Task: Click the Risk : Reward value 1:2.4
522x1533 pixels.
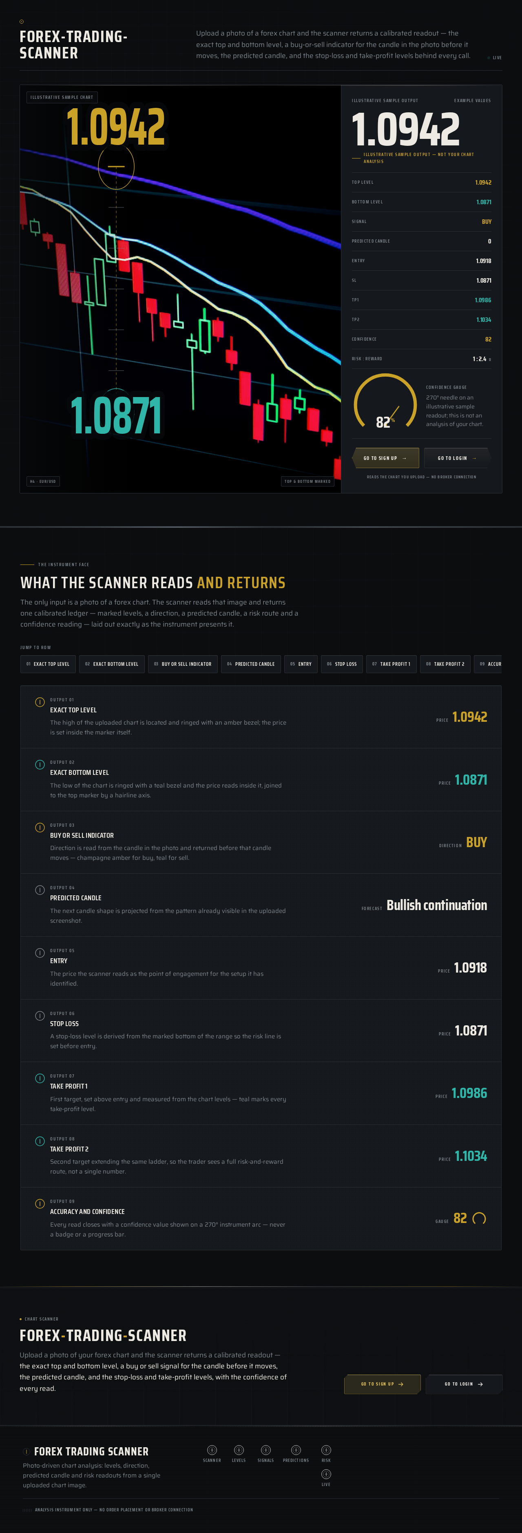Action: click(479, 359)
